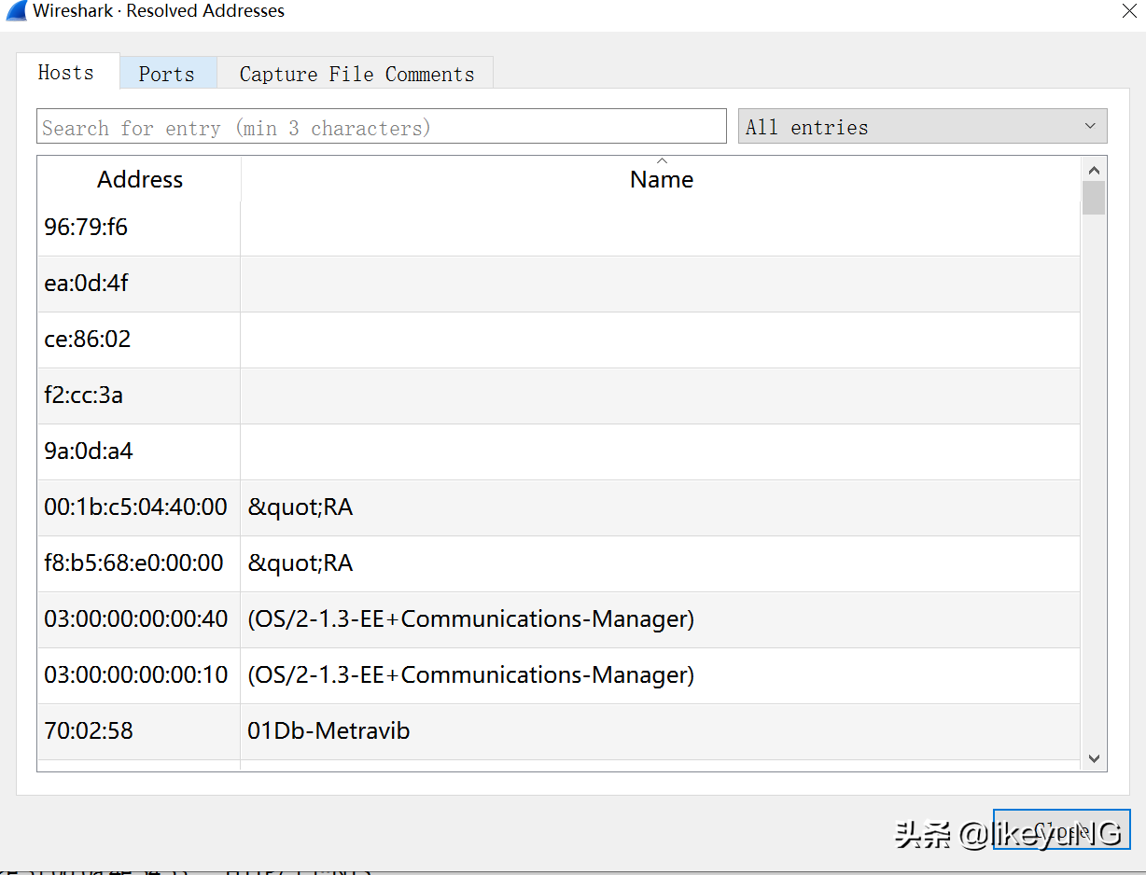This screenshot has width=1146, height=875.
Task: Select address f8:b5:68:e0:00:00
Action: click(133, 563)
